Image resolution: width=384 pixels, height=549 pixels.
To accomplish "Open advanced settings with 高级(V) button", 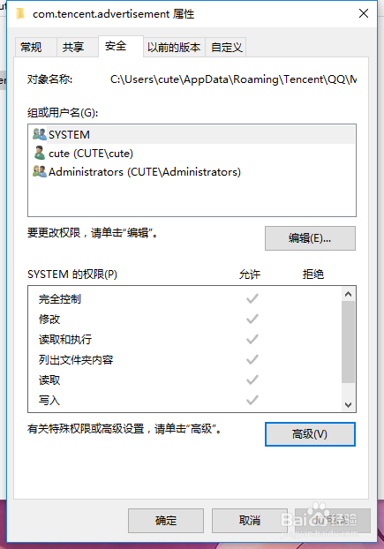I will coord(310,434).
